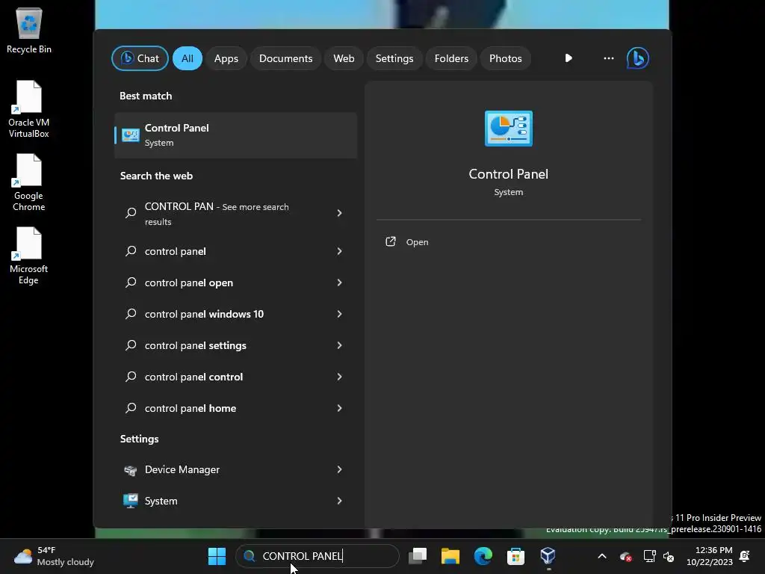Expand 'control panel windows 10' suggestion arrow

click(x=340, y=314)
